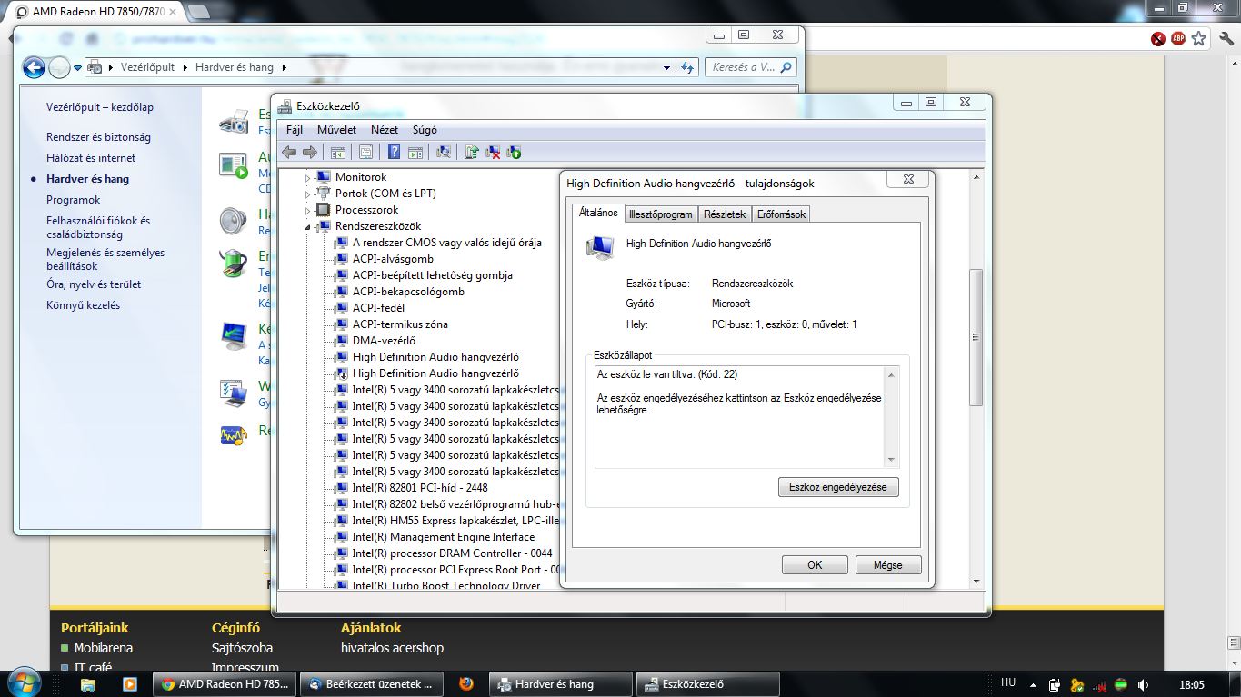Open the Művelet menu
The height and width of the screenshot is (697, 1241).
tap(336, 130)
